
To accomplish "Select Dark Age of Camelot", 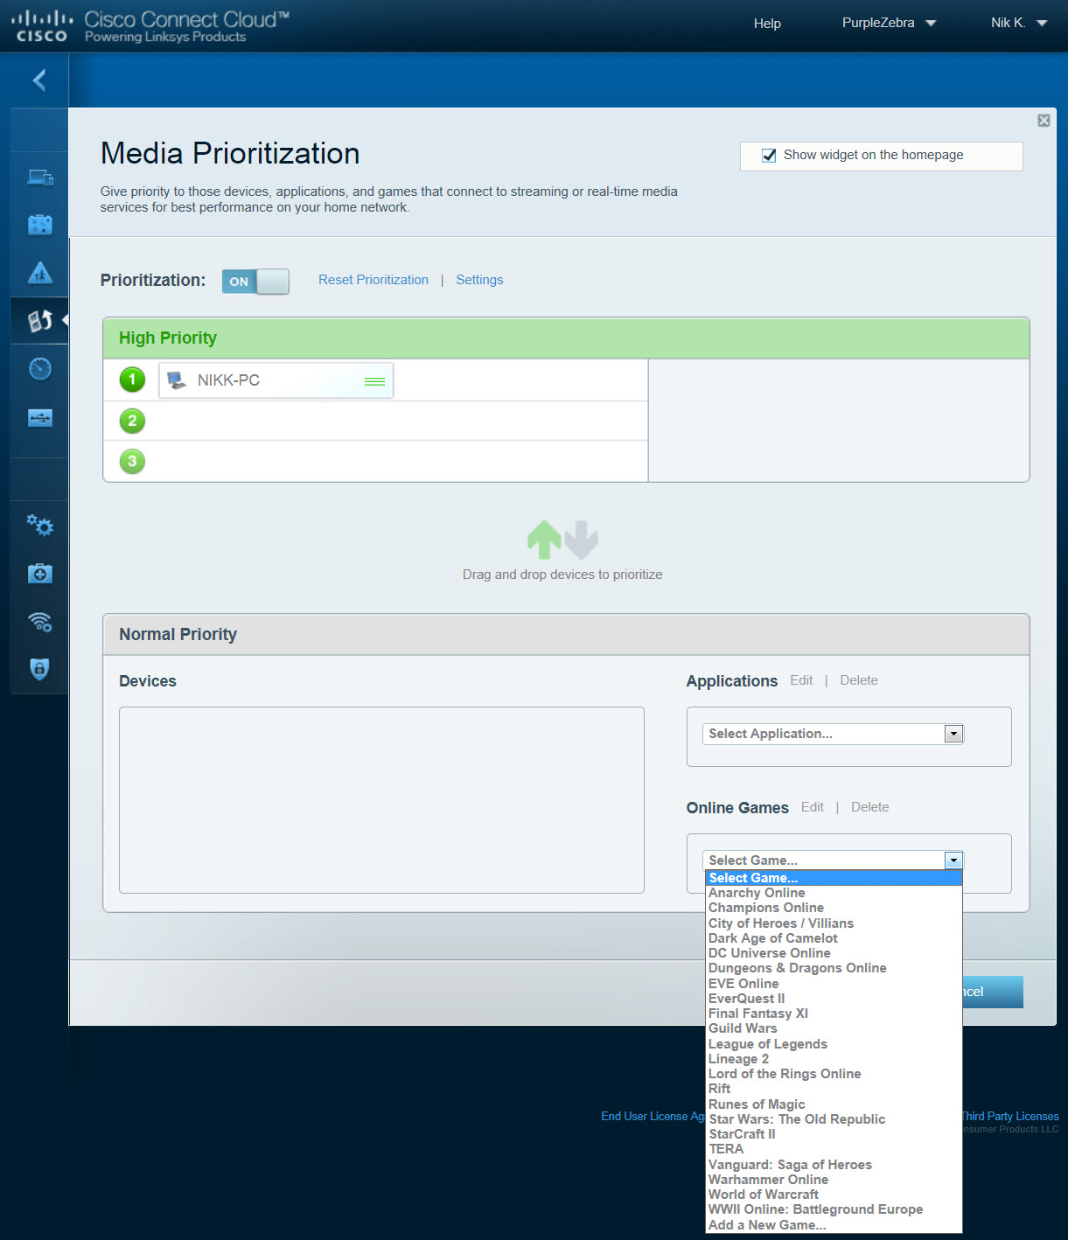I will pyautogui.click(x=834, y=938).
